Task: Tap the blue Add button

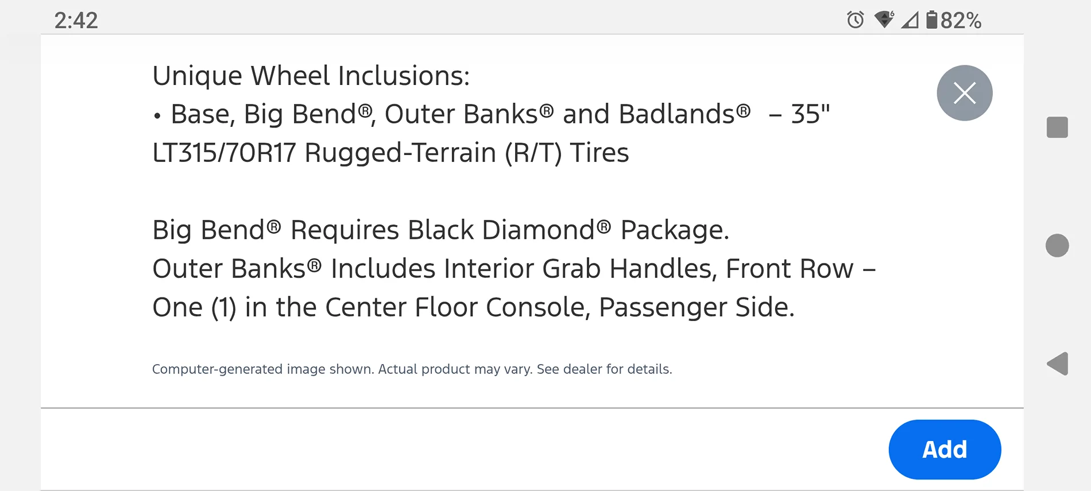Action: pos(945,449)
